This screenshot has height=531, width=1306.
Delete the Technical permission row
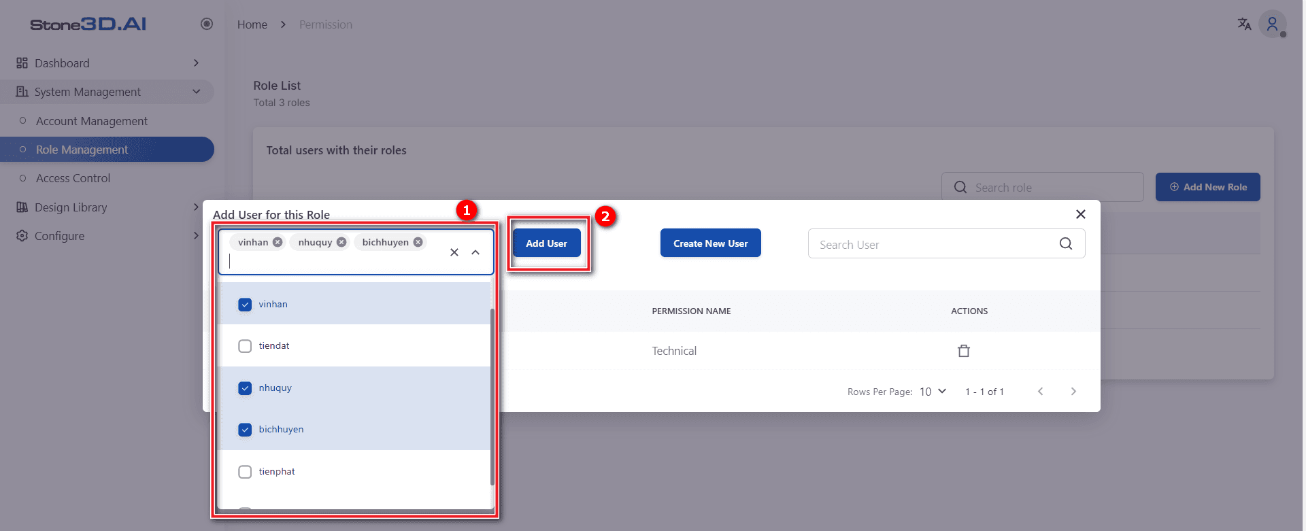pyautogui.click(x=964, y=351)
